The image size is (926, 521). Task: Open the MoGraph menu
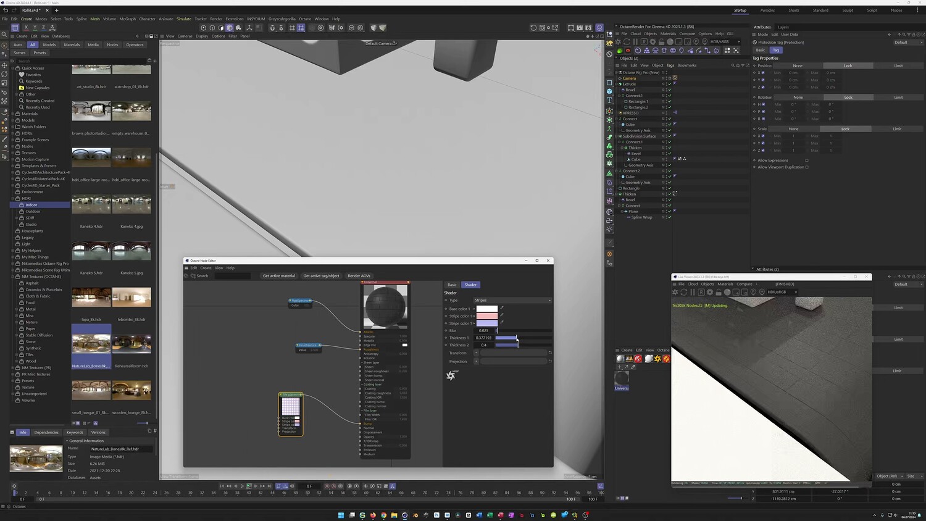[x=128, y=19]
